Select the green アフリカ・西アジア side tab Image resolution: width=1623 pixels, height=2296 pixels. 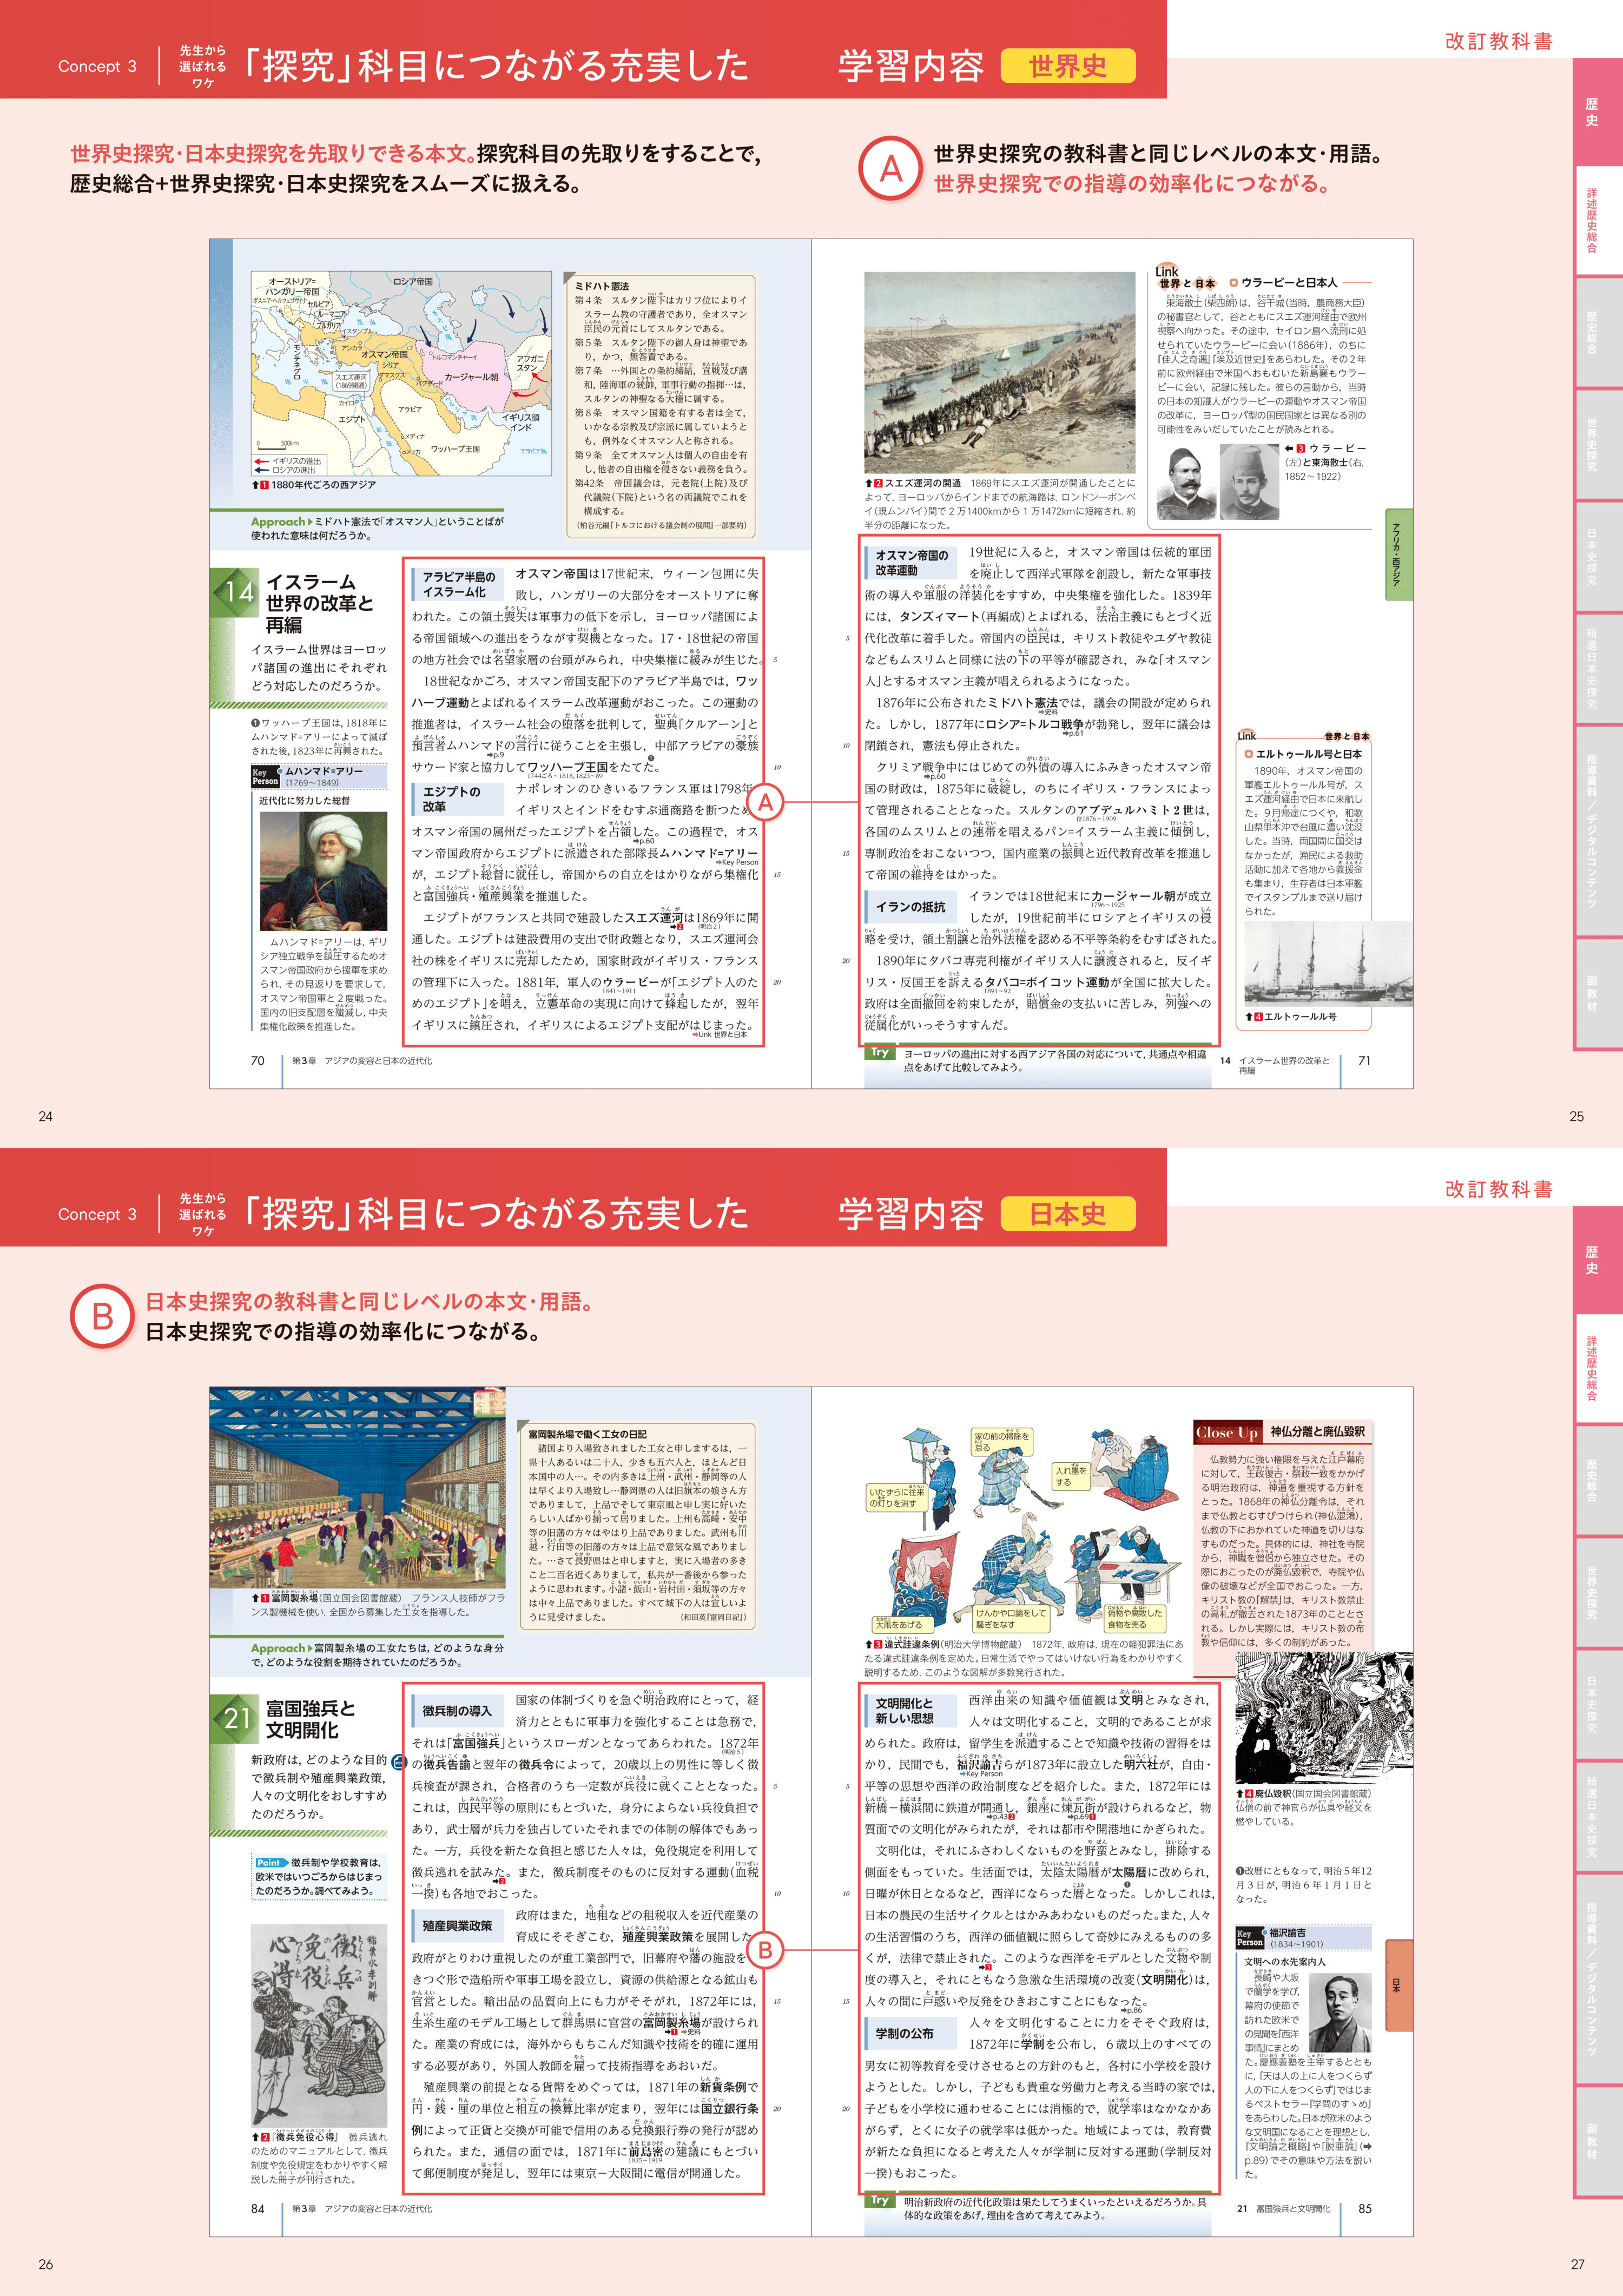[1398, 555]
